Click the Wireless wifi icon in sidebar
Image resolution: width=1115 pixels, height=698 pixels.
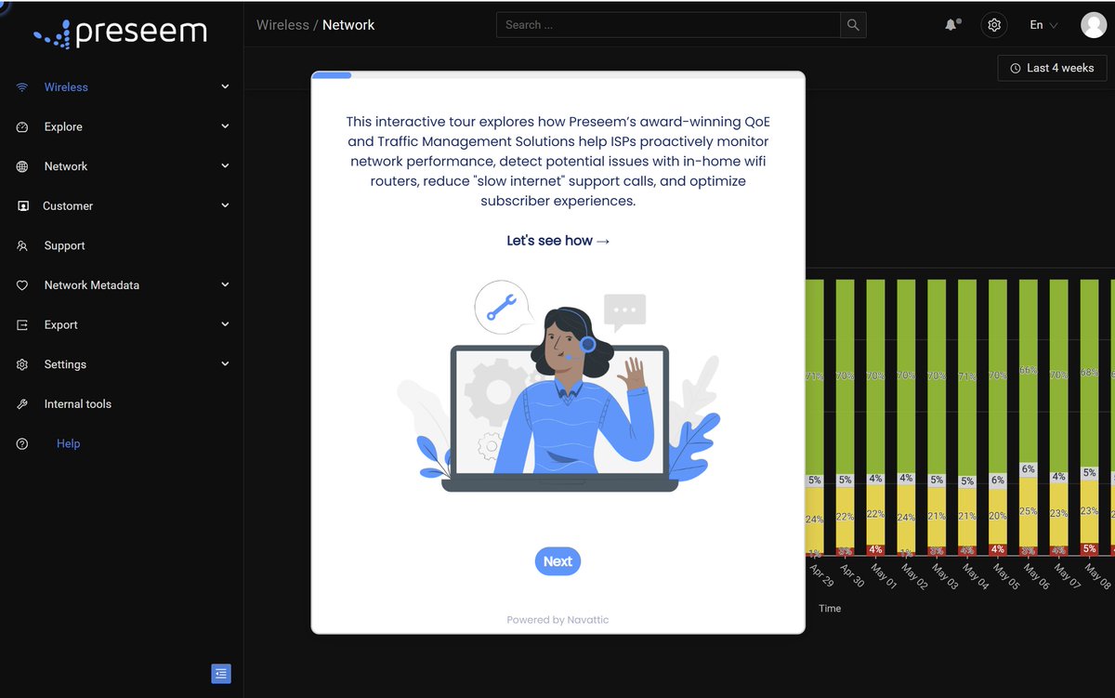(22, 87)
